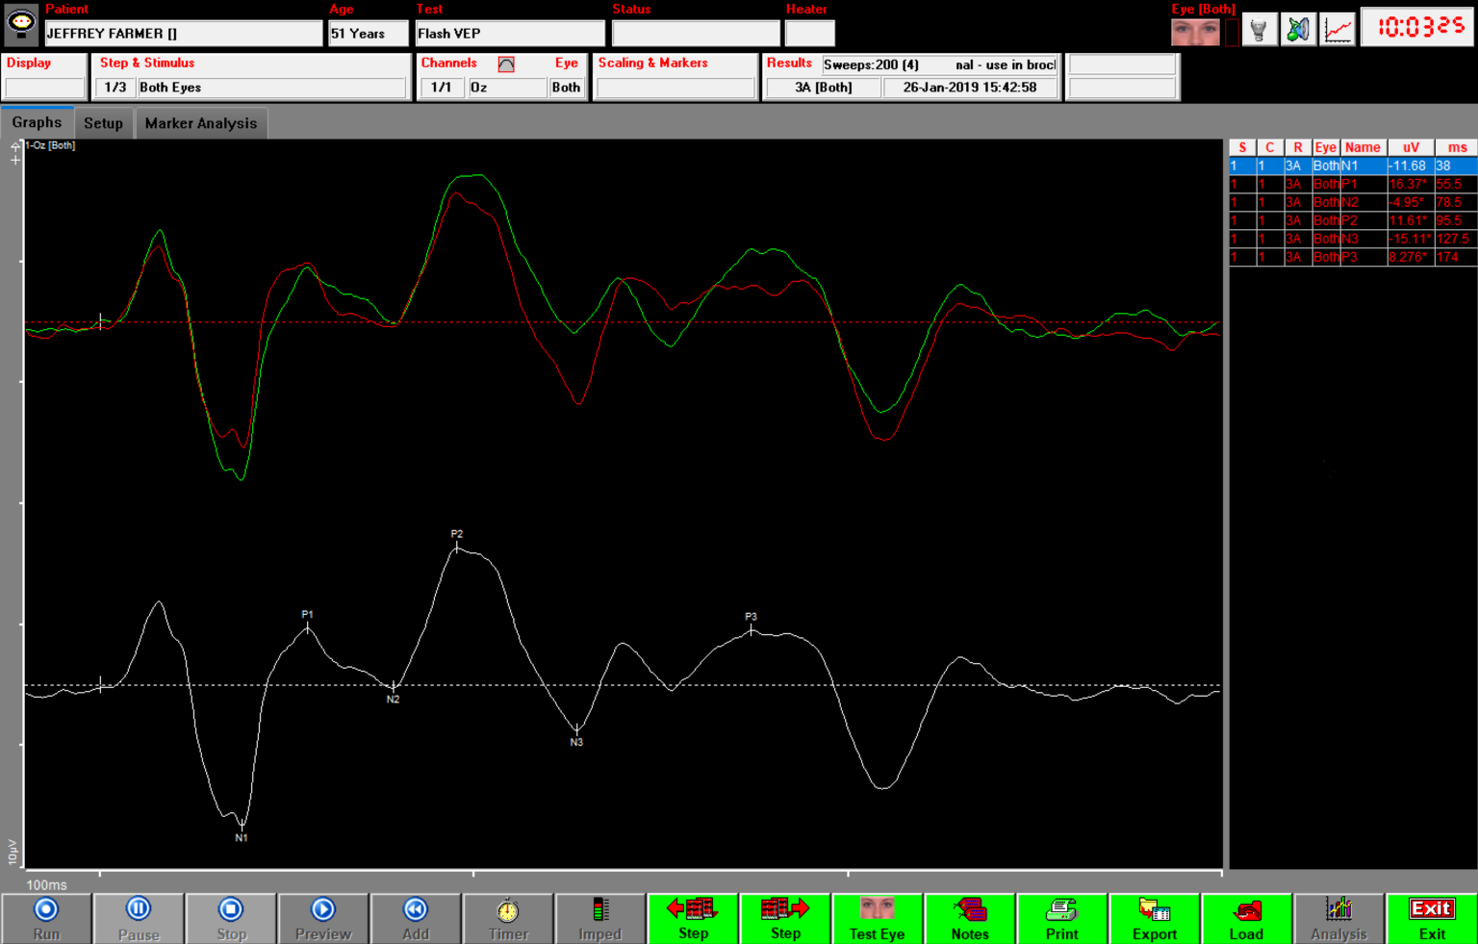
Task: Click the Timer stopwatch icon
Action: [x=508, y=915]
